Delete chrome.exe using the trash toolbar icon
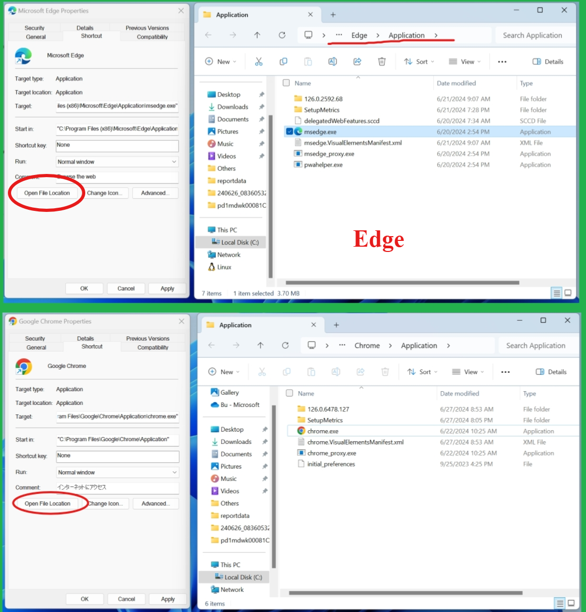Viewport: 586px width, 612px height. 385,372
